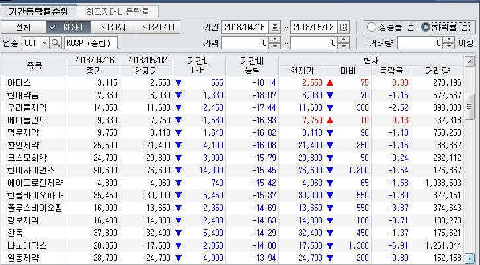Click the 거래량 minimum volume field
Screen dimensions: 480x265
pos(420,43)
